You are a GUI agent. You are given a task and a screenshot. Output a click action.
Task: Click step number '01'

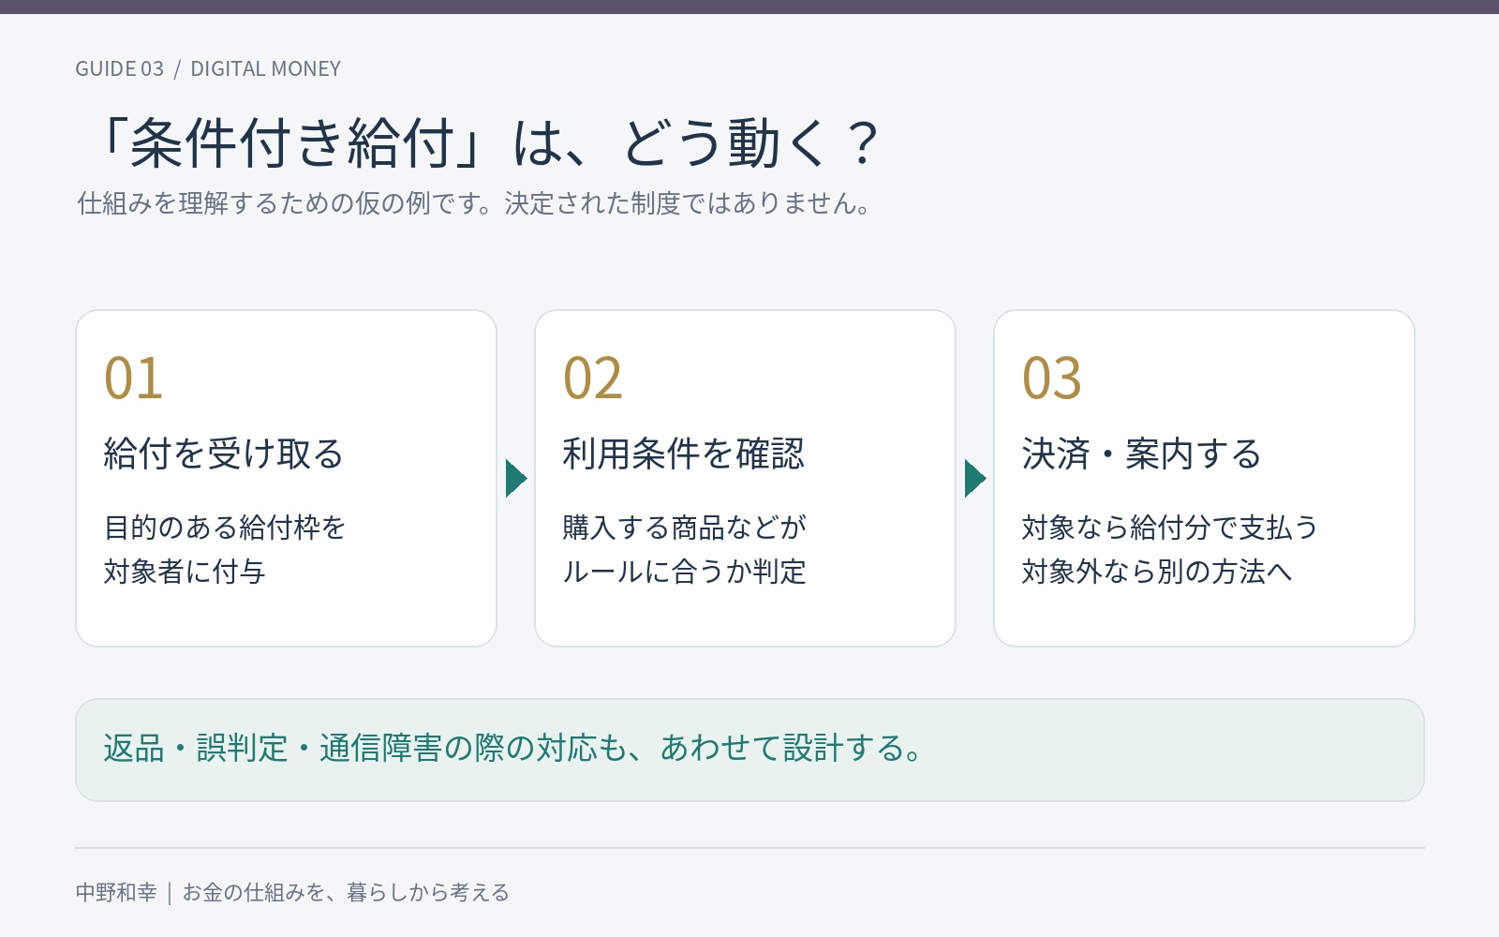134,379
